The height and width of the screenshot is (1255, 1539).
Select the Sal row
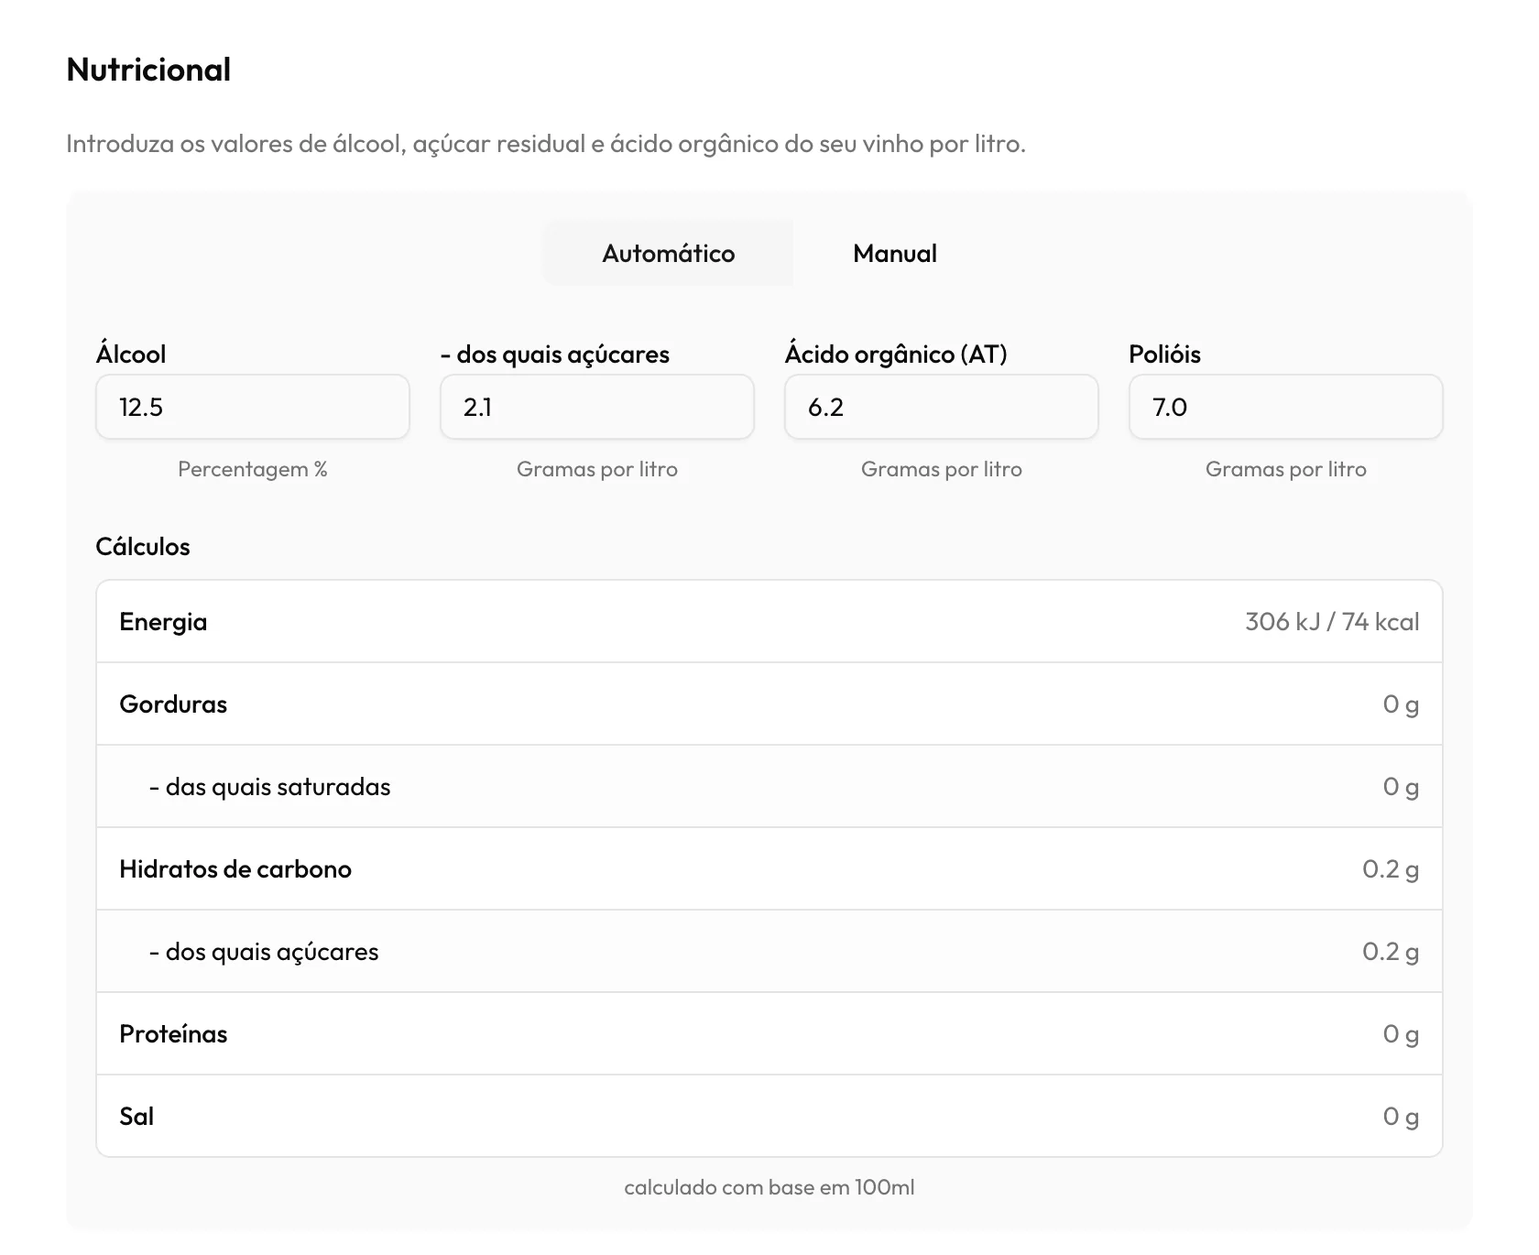(769, 1116)
